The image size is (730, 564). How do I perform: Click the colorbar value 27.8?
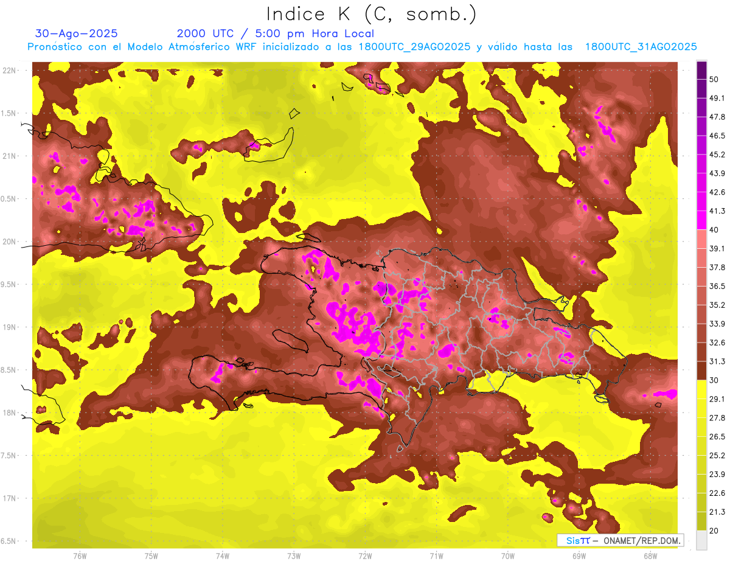717,418
